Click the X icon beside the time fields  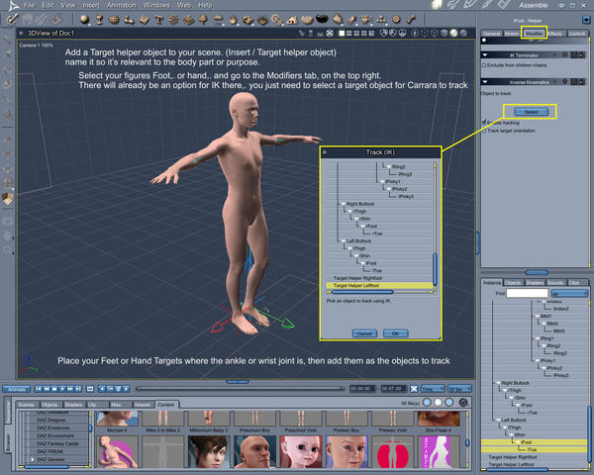(x=414, y=389)
